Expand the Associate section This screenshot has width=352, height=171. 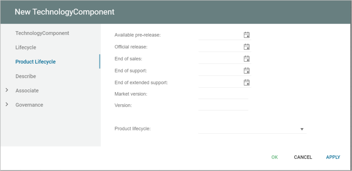[7, 91]
